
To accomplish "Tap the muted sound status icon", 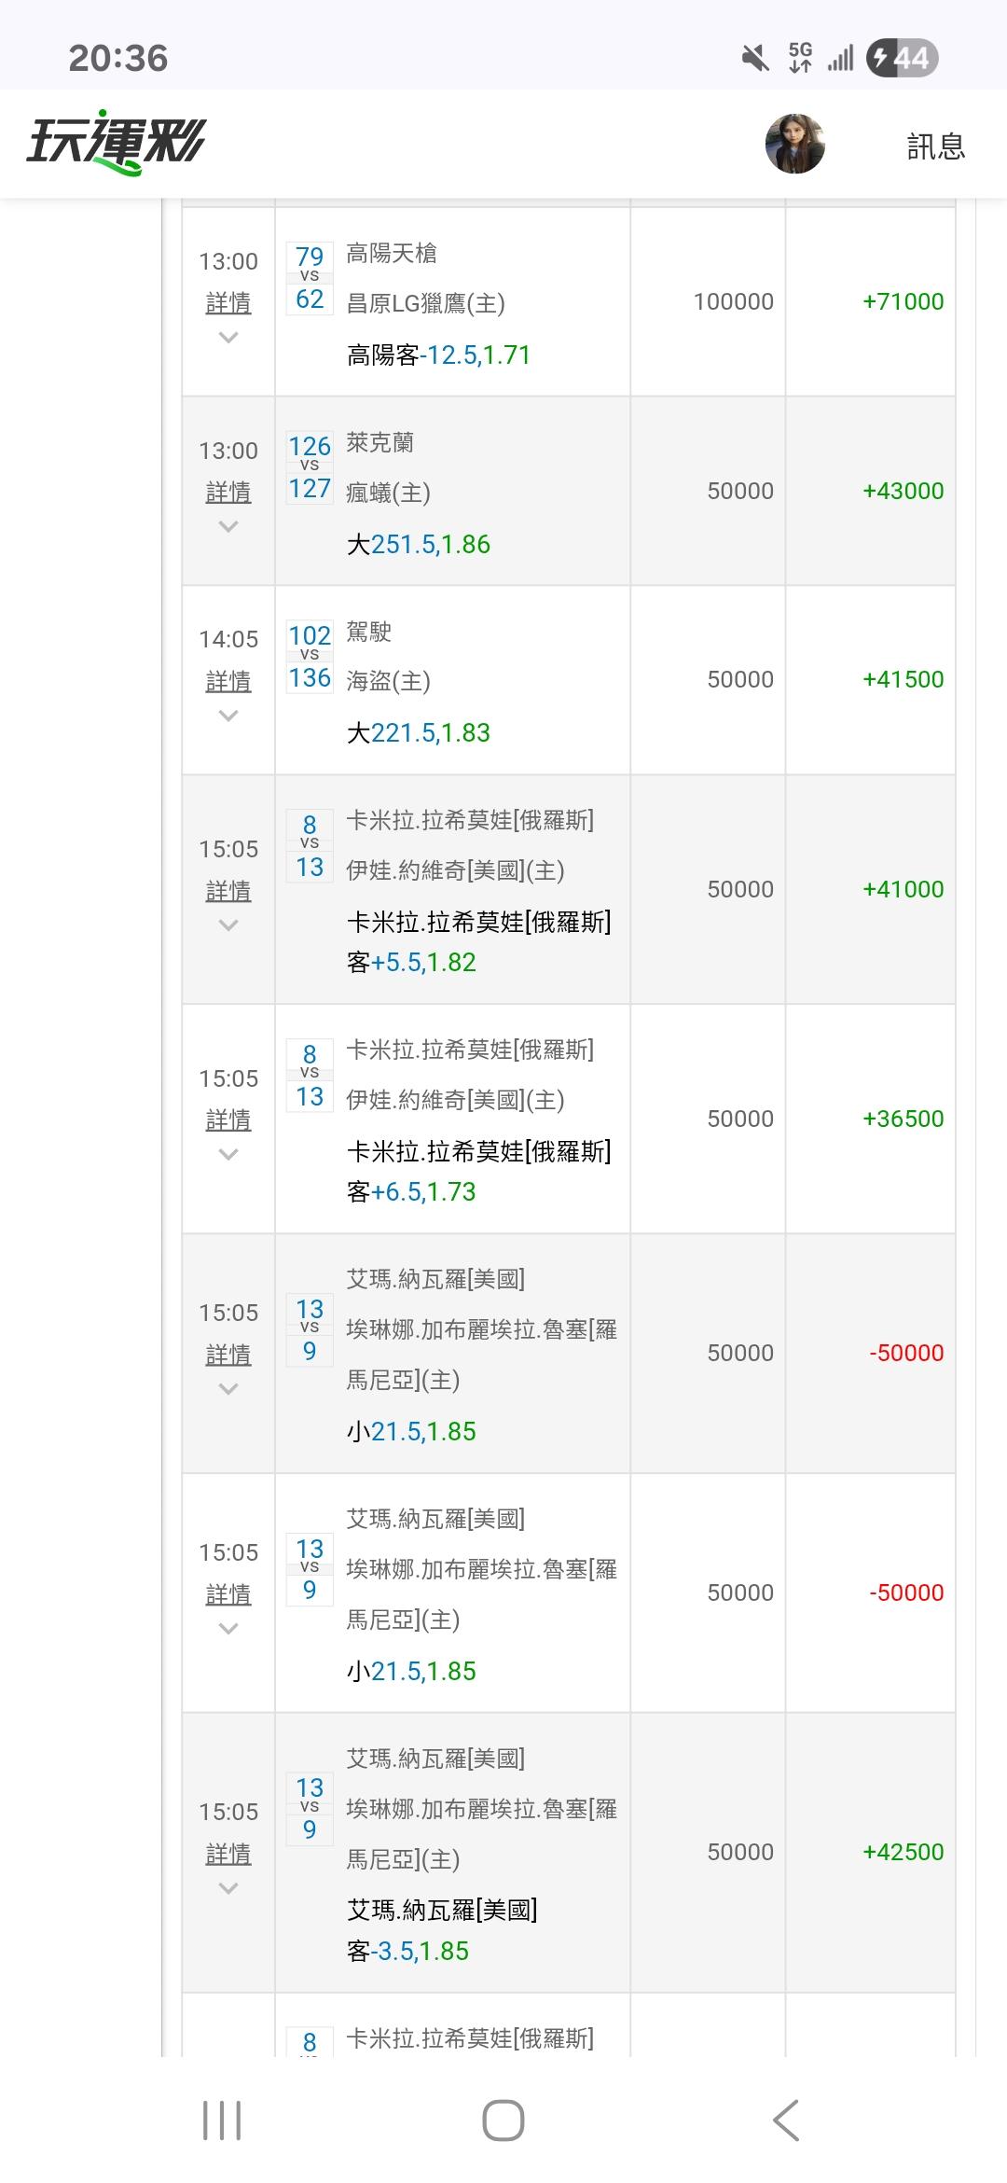I will pos(755,58).
